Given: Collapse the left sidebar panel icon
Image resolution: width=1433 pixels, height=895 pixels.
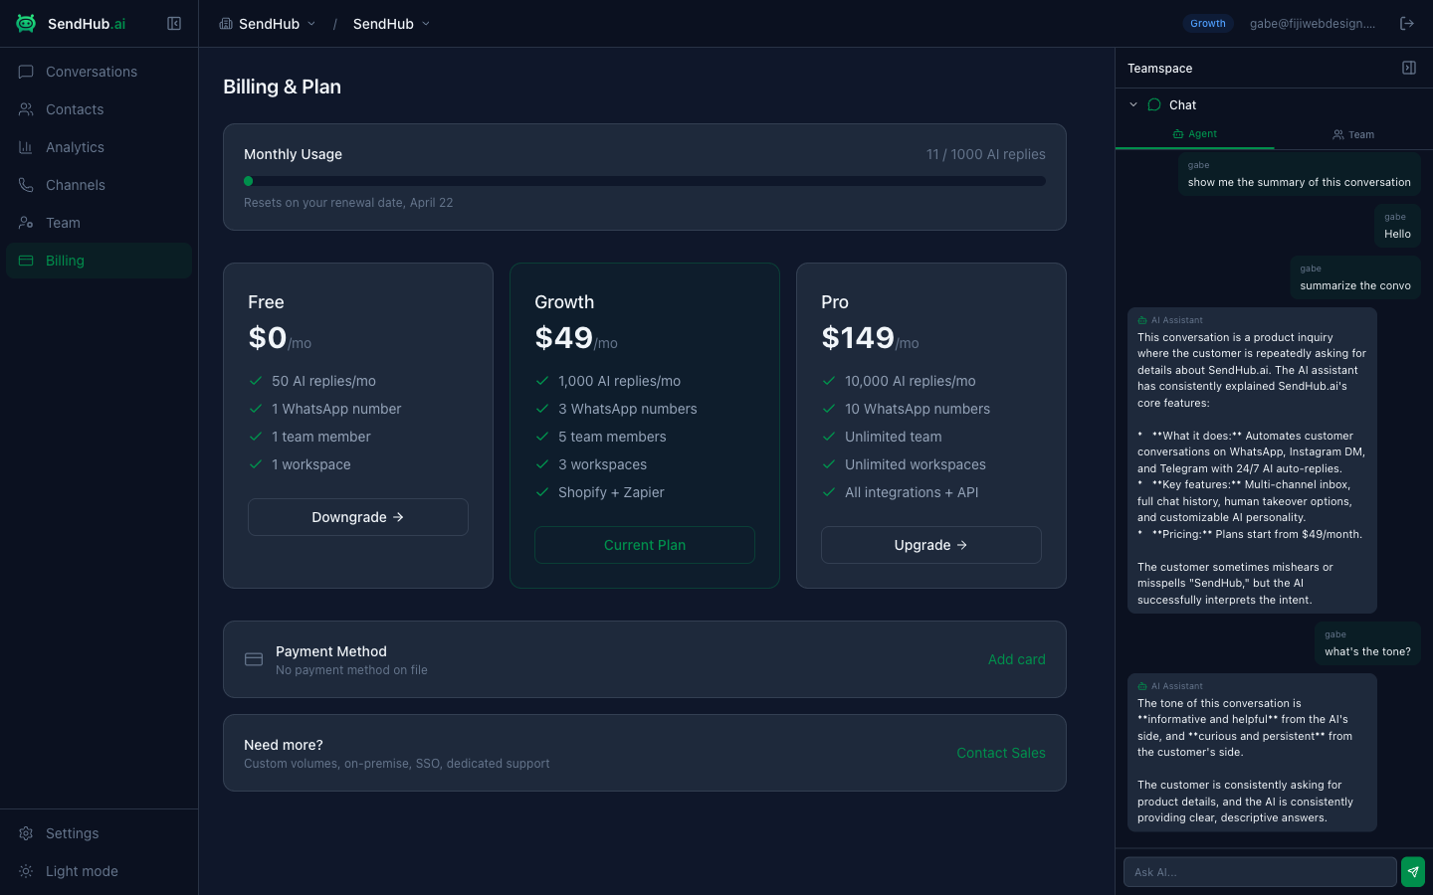Looking at the screenshot, I should point(174,24).
